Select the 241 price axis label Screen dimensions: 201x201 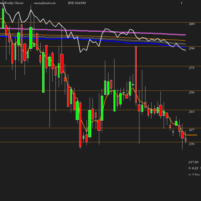pos(191,112)
